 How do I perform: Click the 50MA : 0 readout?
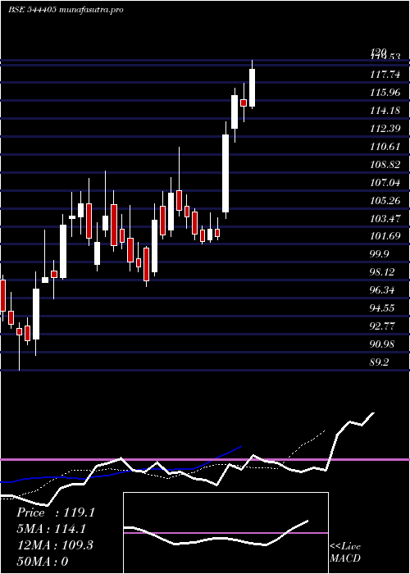coord(43,561)
